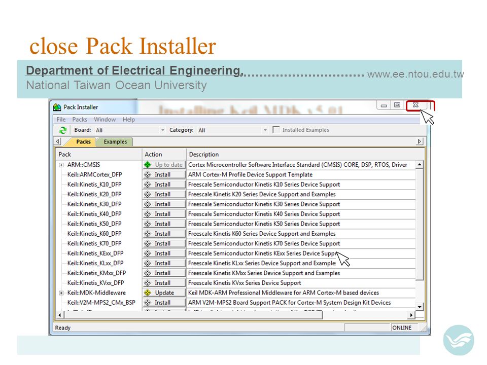Click the green refresh packs icon
The height and width of the screenshot is (365, 487).
(x=63, y=130)
